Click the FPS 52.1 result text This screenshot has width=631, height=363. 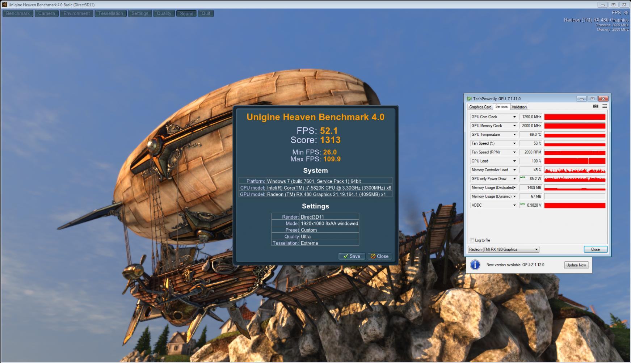(317, 131)
